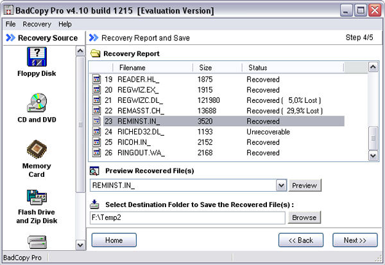The height and width of the screenshot is (265, 385).
Task: Click file icon for RICHED32.DL_ entry
Action: click(96, 132)
